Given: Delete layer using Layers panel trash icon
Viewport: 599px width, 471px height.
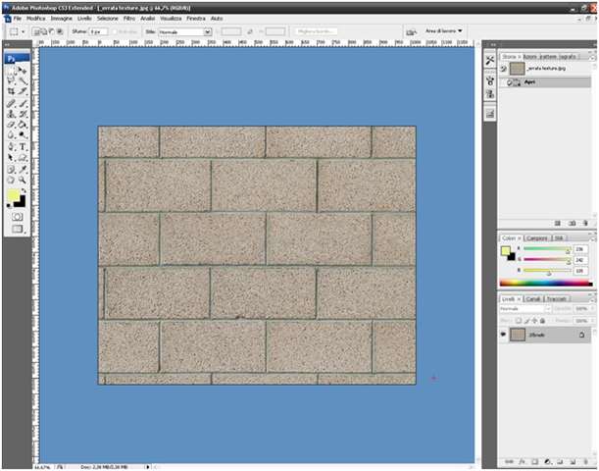Looking at the screenshot, I should pos(585,461).
